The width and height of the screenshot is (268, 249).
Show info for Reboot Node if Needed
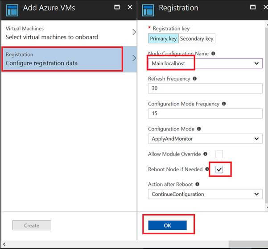(x=207, y=169)
